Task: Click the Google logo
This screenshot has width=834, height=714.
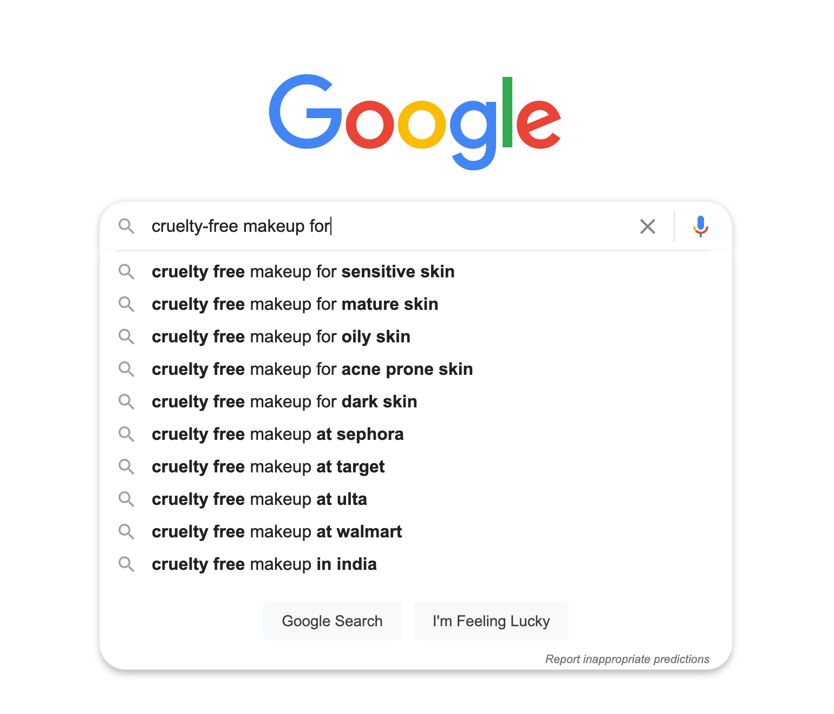Action: pos(415,120)
